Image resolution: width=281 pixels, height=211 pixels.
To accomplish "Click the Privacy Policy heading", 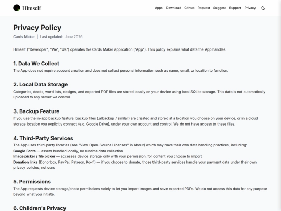I will (37, 28).
